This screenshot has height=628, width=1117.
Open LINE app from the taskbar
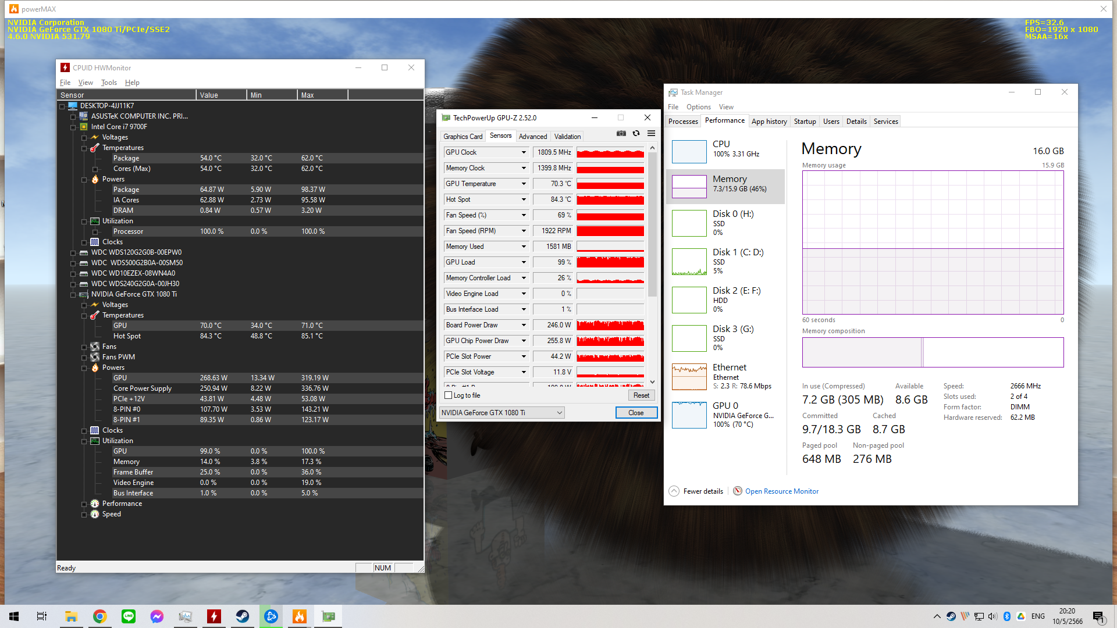click(x=129, y=616)
